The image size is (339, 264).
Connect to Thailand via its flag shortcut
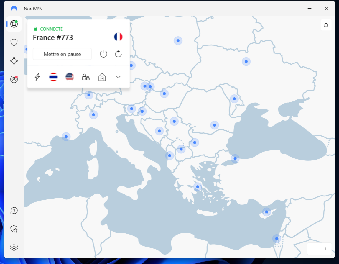click(53, 77)
